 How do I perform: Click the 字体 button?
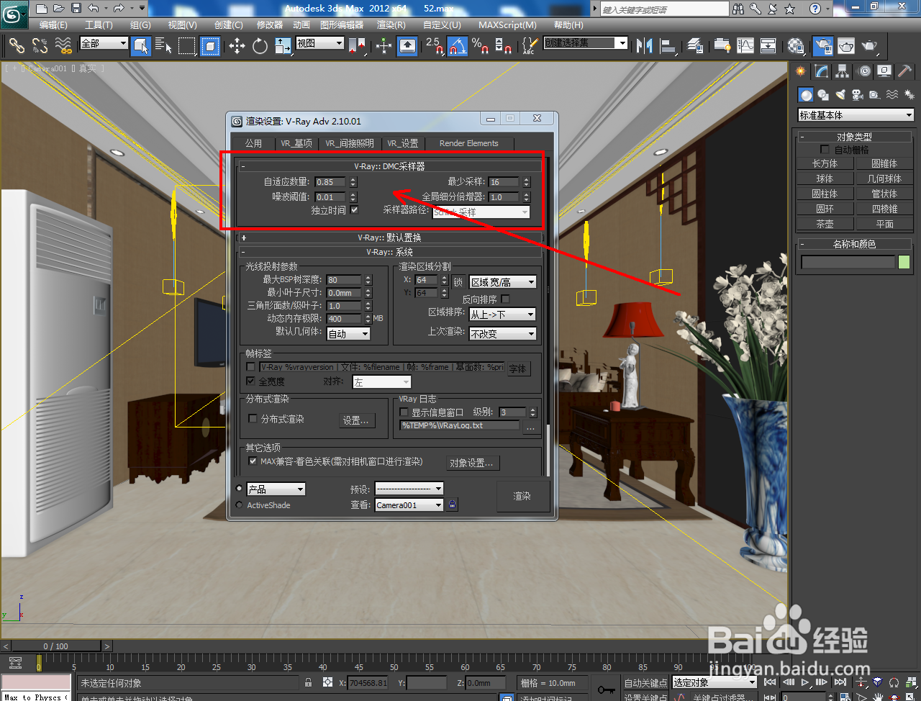pyautogui.click(x=518, y=368)
